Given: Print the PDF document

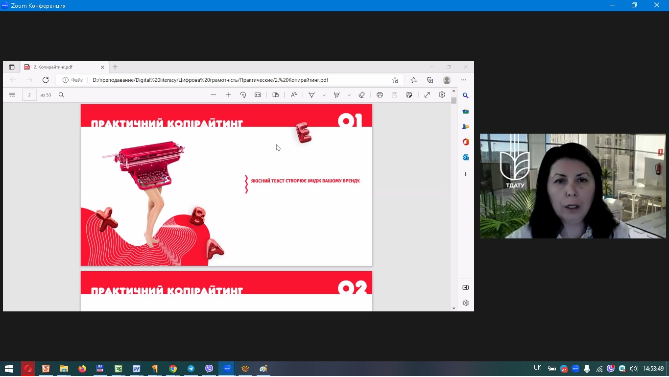Looking at the screenshot, I should (380, 95).
